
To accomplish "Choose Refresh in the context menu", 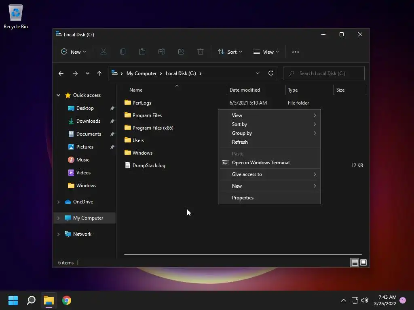I will [269, 142].
